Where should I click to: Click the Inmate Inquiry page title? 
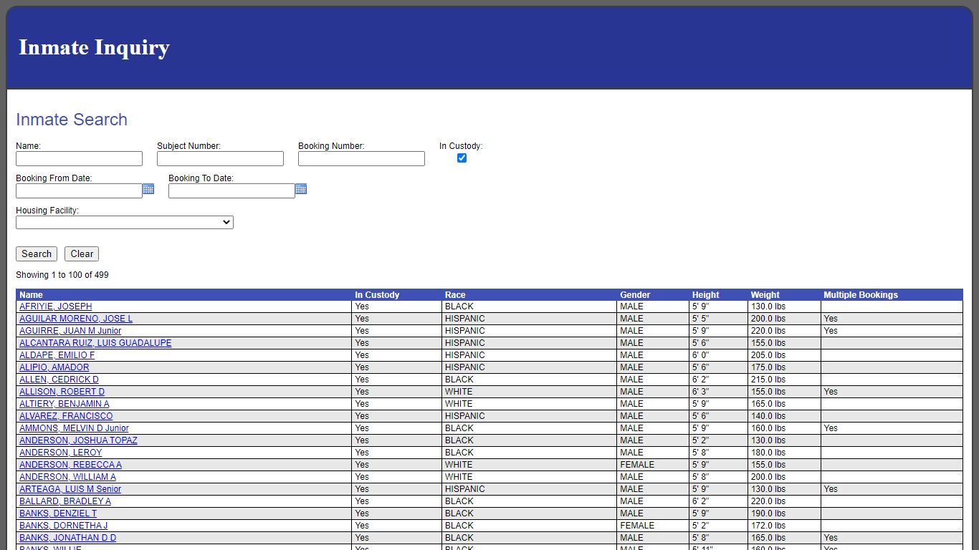(x=94, y=47)
